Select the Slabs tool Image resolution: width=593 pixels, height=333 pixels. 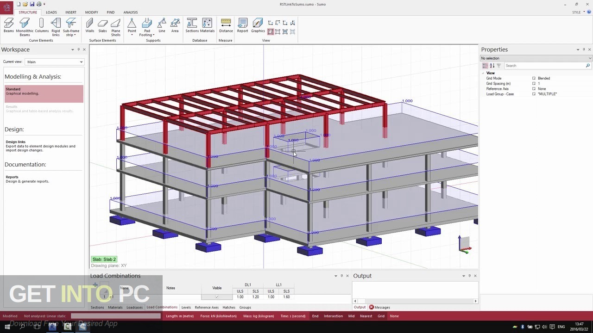pos(102,25)
